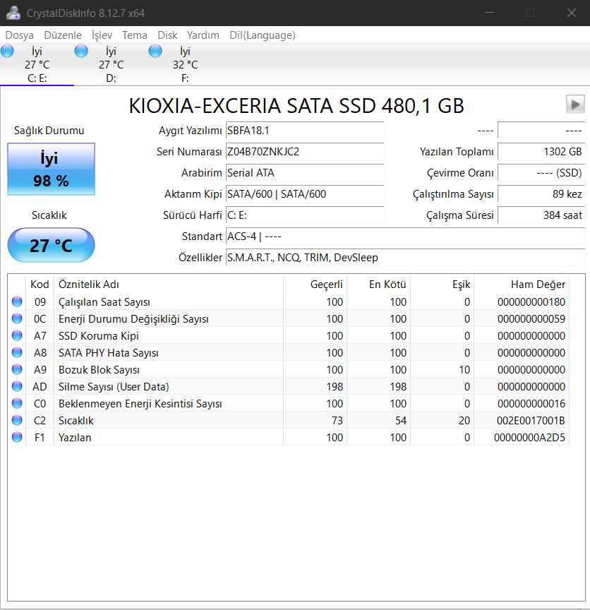Viewport: 590px width, 610px height.
Task: Click status orb of attribute C0
Action: 17,403
